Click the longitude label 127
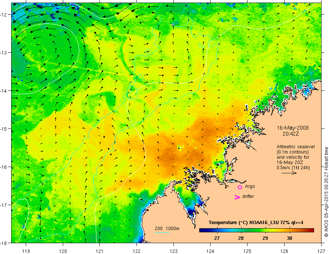Viewport: 329px width, 254px height. pyautogui.click(x=321, y=251)
